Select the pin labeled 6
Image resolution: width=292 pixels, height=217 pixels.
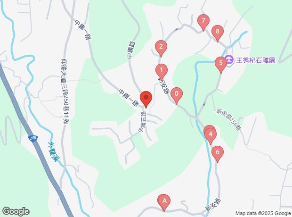[218, 154]
